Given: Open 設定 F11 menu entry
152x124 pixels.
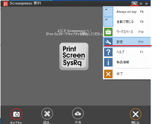Looking at the screenshot, I should [x=127, y=42].
